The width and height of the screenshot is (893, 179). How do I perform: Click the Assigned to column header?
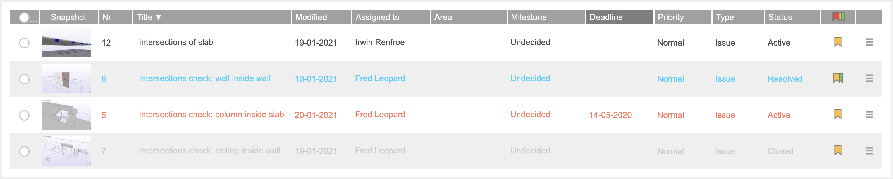391,17
